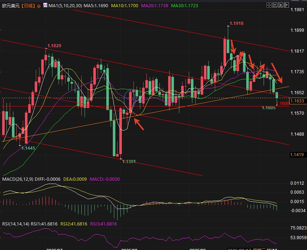Click the MA30:1.1723 value label

(184, 6)
